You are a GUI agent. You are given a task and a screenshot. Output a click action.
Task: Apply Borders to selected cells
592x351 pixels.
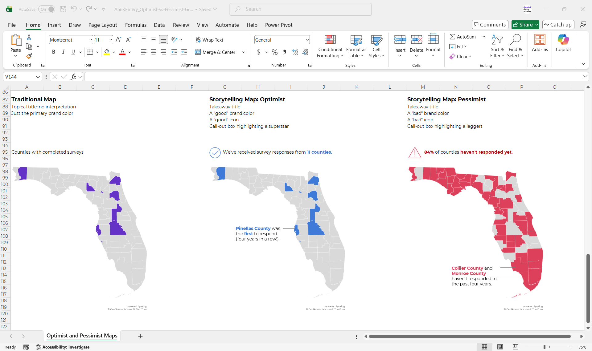[90, 52]
